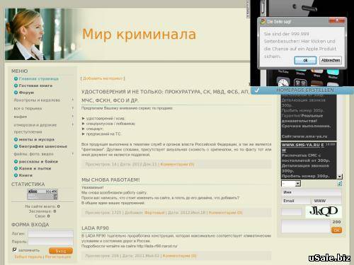Open comments of the Удостоверения article
This screenshot has width=354, height=265.
pyautogui.click(x=177, y=165)
